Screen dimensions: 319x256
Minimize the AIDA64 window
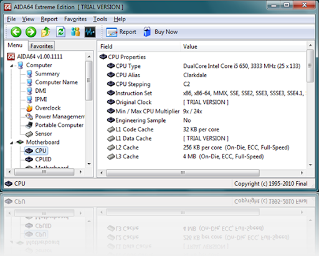(274, 5)
